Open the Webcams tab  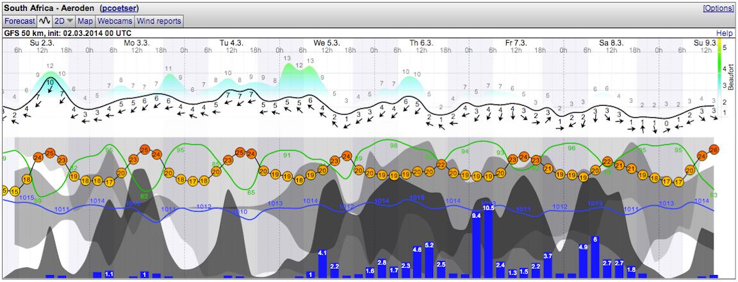115,21
